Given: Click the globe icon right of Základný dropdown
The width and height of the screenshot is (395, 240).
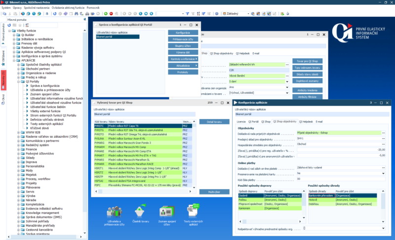Looking at the screenshot, I should click(253, 14).
